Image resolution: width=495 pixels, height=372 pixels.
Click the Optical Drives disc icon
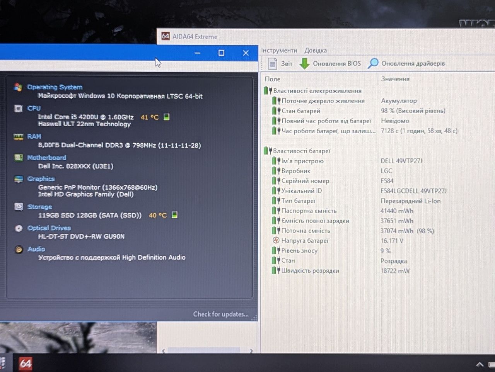pos(19,228)
